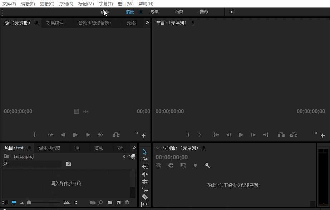Expand workspace overflow chevron

(x=232, y=12)
